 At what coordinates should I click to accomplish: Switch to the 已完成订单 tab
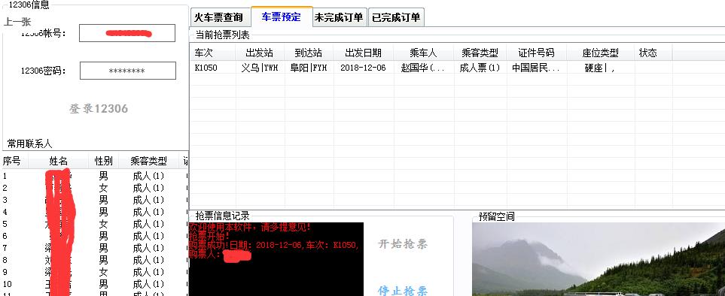coord(396,17)
